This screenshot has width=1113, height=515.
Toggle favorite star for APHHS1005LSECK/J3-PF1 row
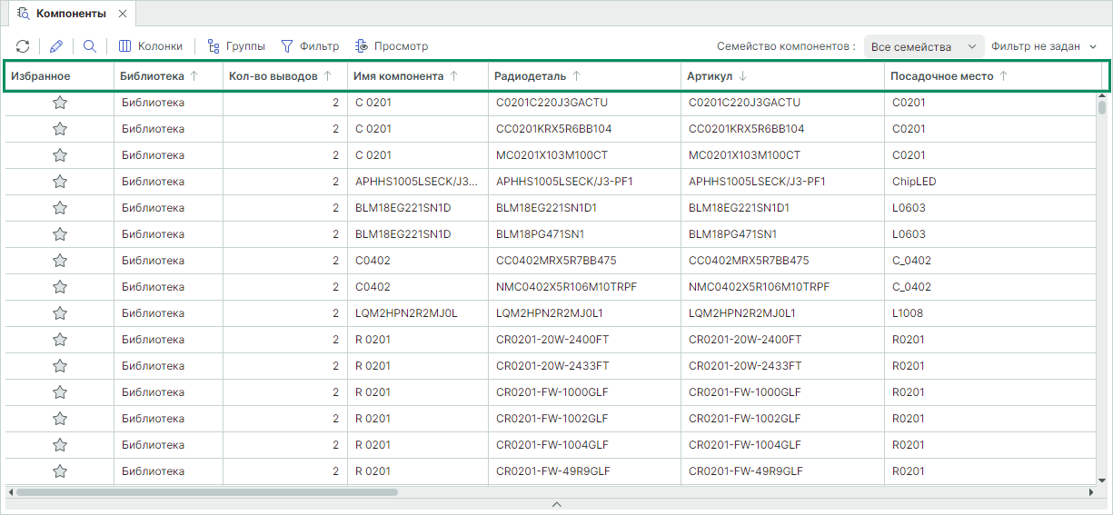(x=60, y=182)
